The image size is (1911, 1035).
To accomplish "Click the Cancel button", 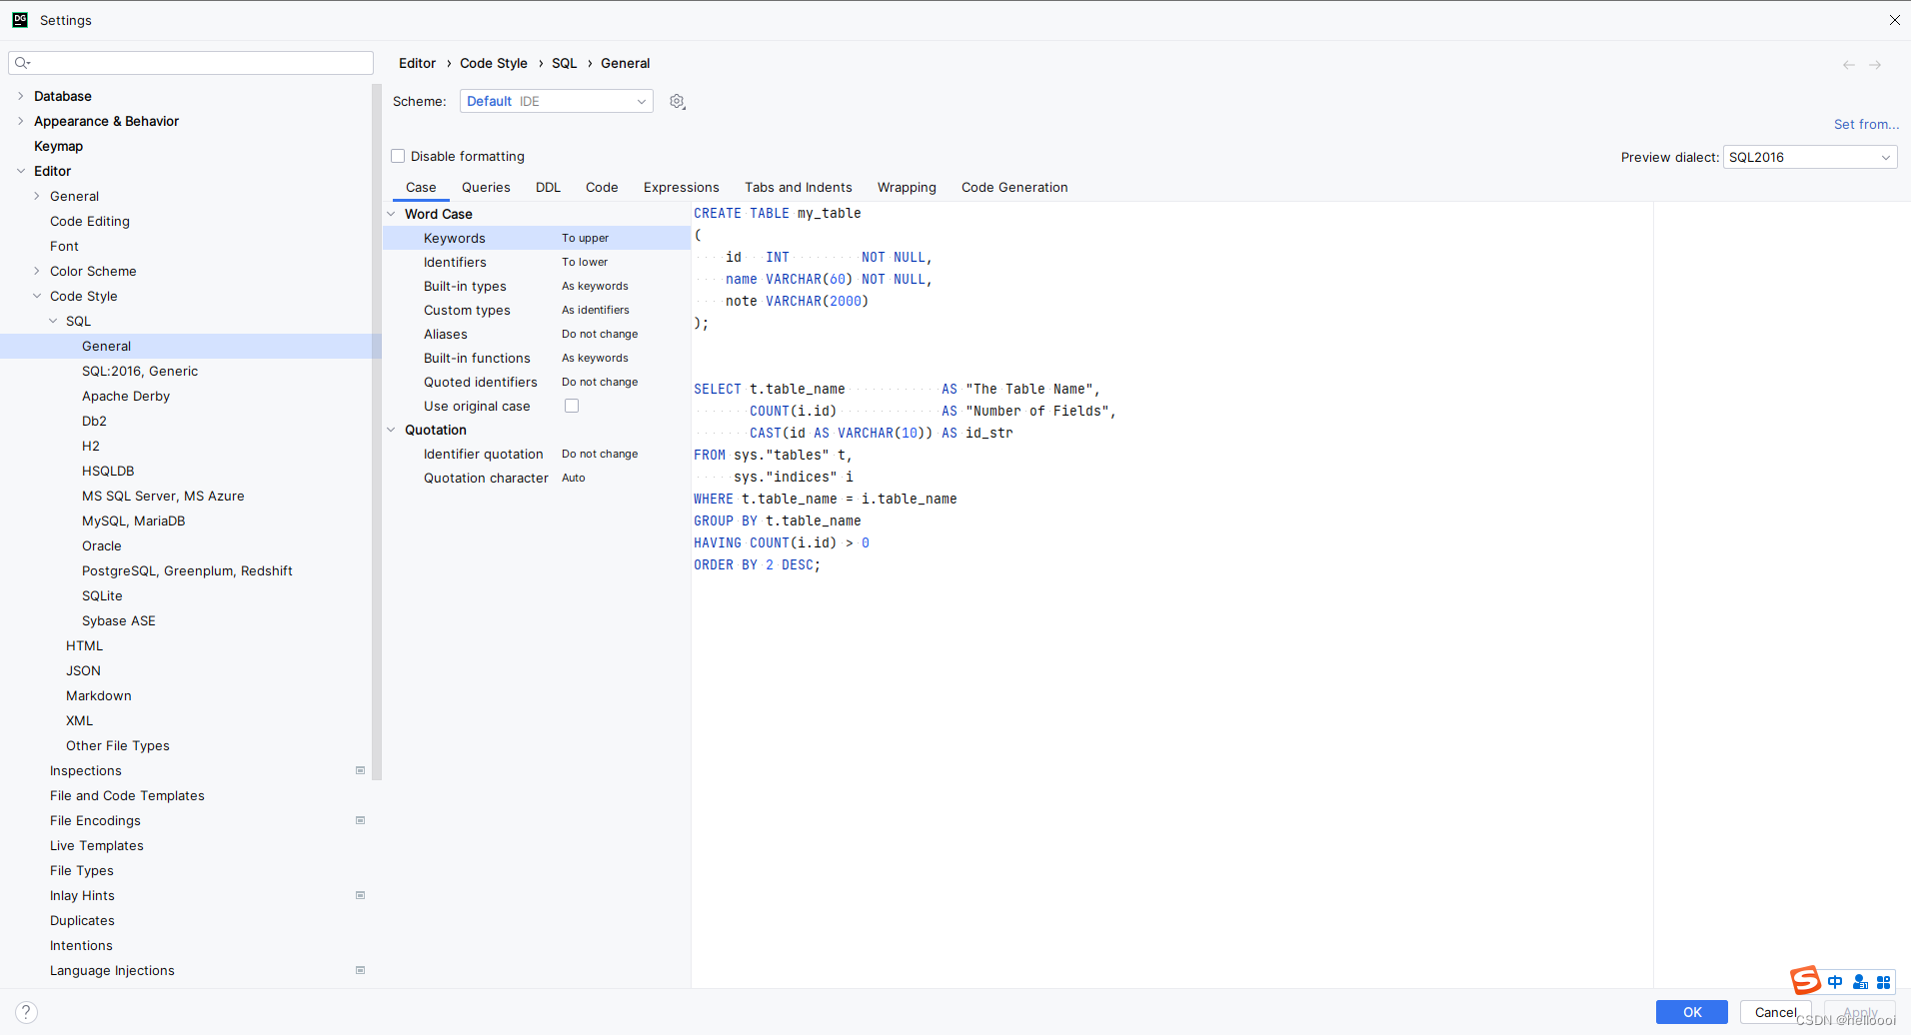I will pyautogui.click(x=1775, y=1012).
